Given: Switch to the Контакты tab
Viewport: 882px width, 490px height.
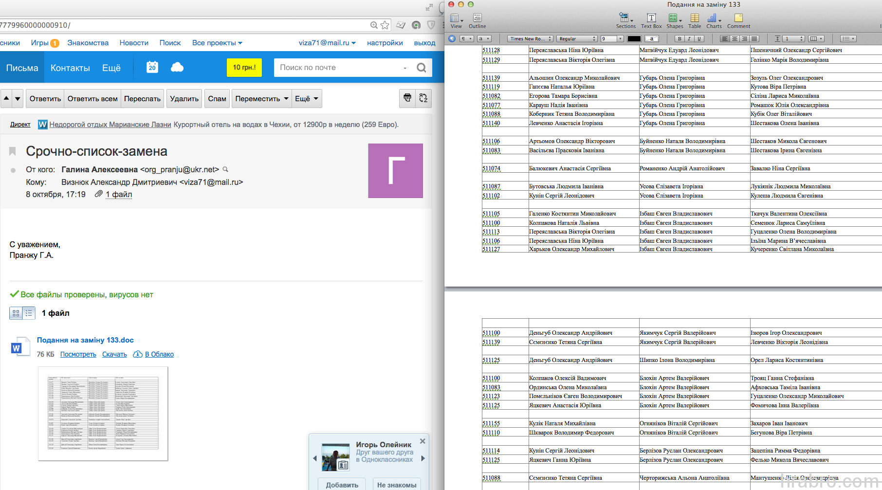Looking at the screenshot, I should point(70,68).
